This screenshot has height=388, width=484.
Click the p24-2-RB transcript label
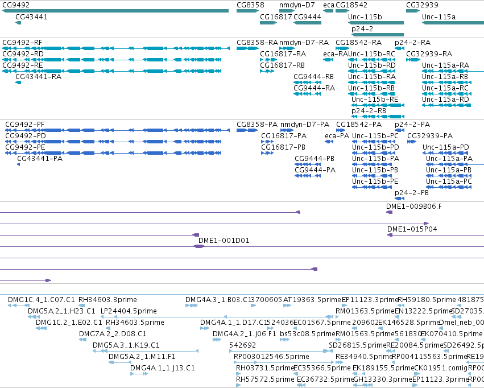point(369,111)
